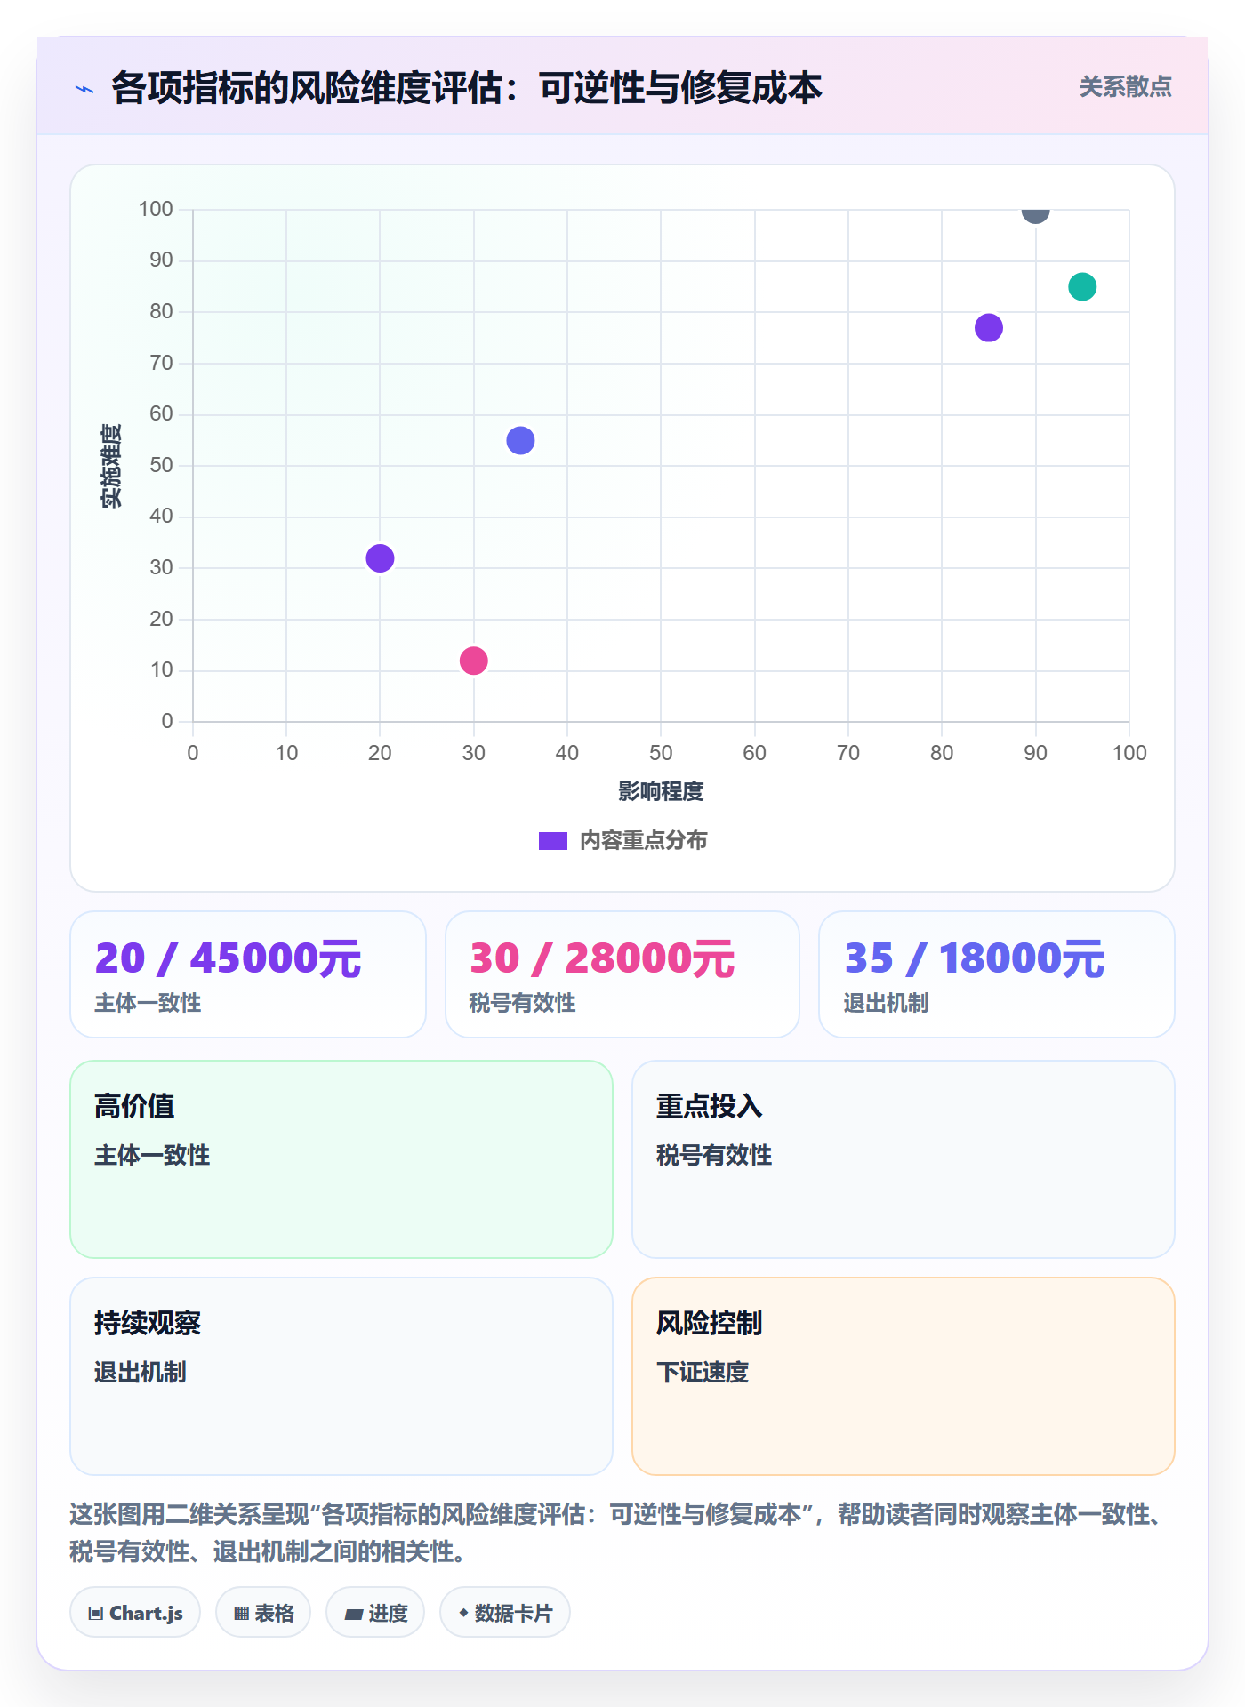Viewport: 1245px width, 1707px height.
Task: Open the 风险控制 quadrant card
Action: 904,1376
